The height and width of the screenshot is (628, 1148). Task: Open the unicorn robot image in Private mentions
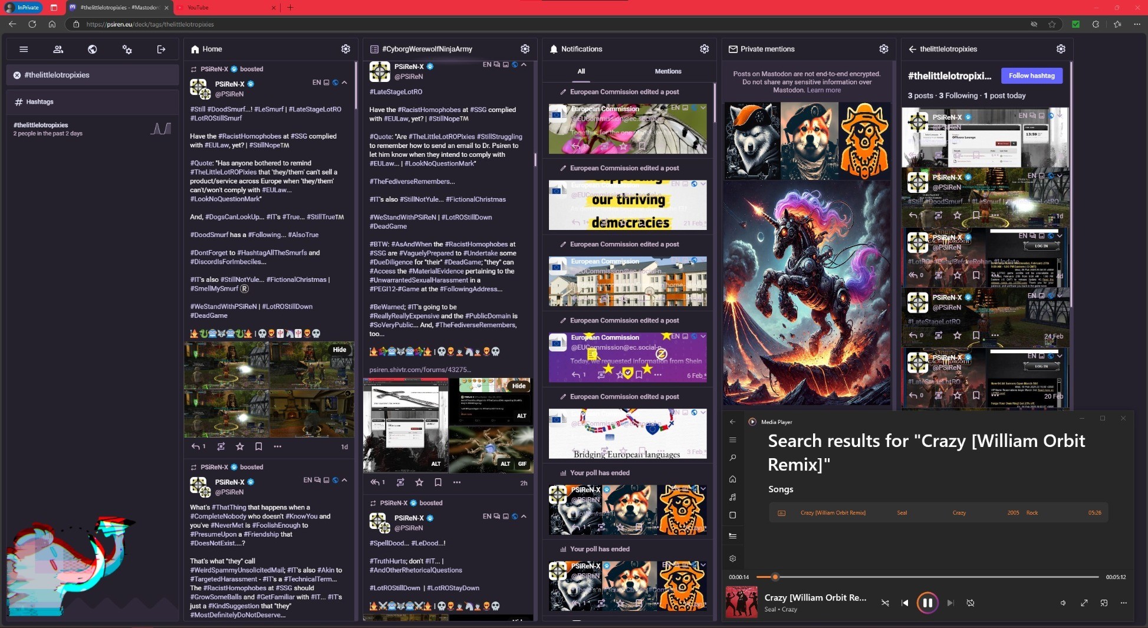[x=807, y=293]
